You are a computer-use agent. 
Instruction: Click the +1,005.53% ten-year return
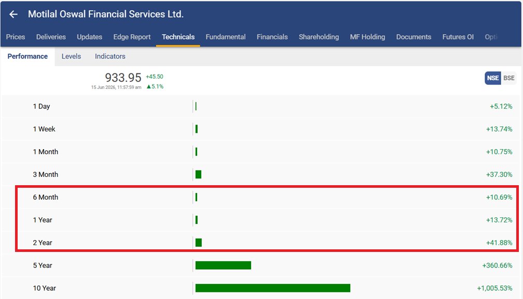pyautogui.click(x=494, y=288)
